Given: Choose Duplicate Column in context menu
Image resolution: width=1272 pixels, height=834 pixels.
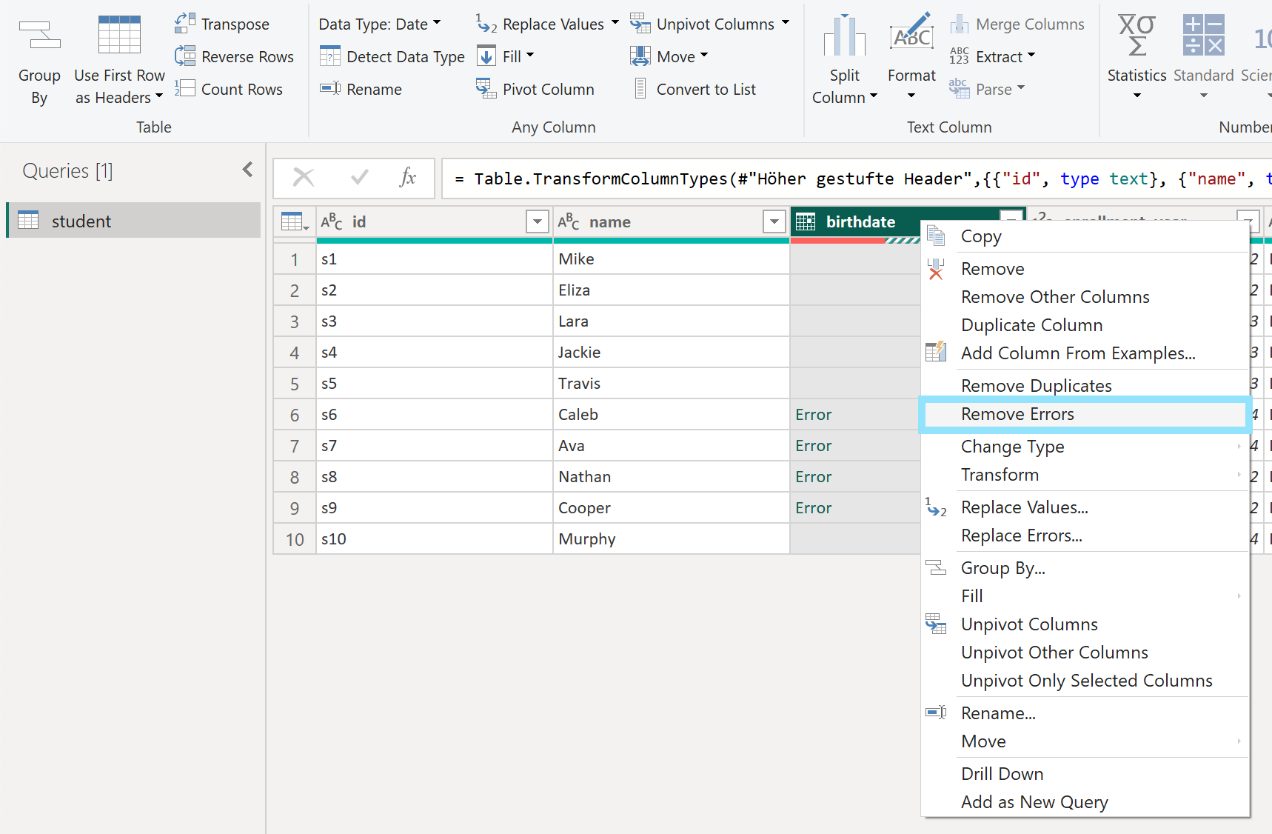Looking at the screenshot, I should click(1031, 325).
